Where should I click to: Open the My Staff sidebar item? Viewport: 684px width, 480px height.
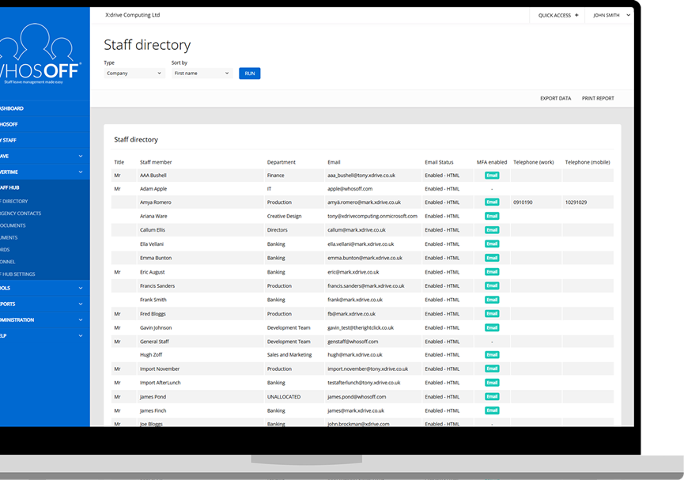(45, 140)
